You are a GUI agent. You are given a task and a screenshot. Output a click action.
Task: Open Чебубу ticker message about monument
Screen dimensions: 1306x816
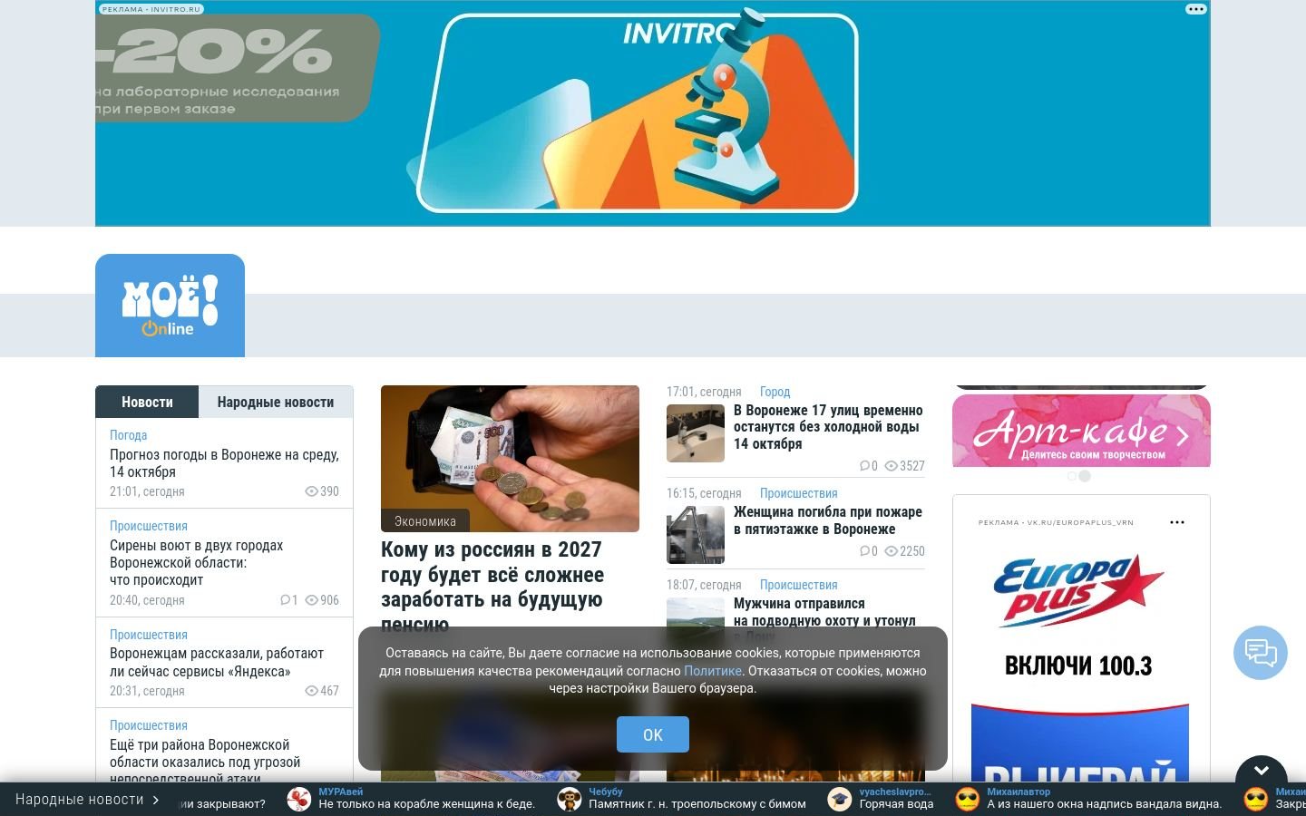(697, 804)
